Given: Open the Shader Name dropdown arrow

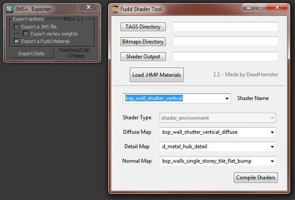Looking at the screenshot, I should point(227,99).
